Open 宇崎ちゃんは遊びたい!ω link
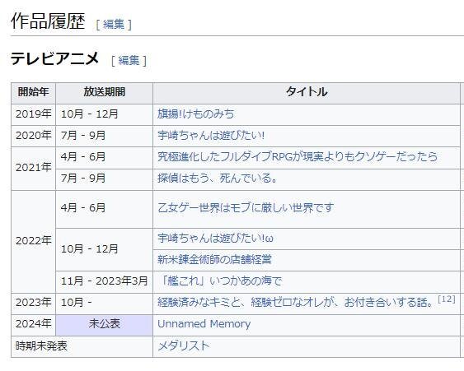 215,239
